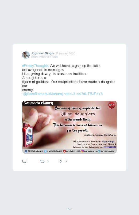139x215 pixels.
Task: Click the YouTube icon in image footer
Action: tap(64, 151)
